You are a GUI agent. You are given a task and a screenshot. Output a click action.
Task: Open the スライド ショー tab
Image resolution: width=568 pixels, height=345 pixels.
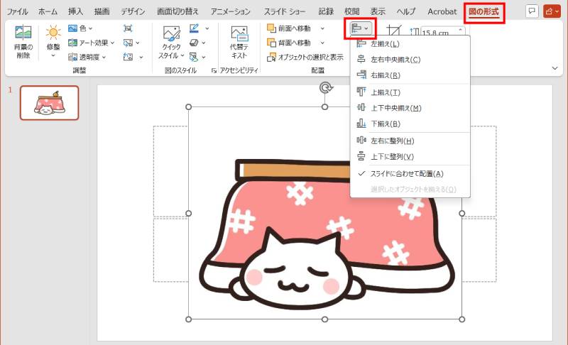[x=285, y=11]
